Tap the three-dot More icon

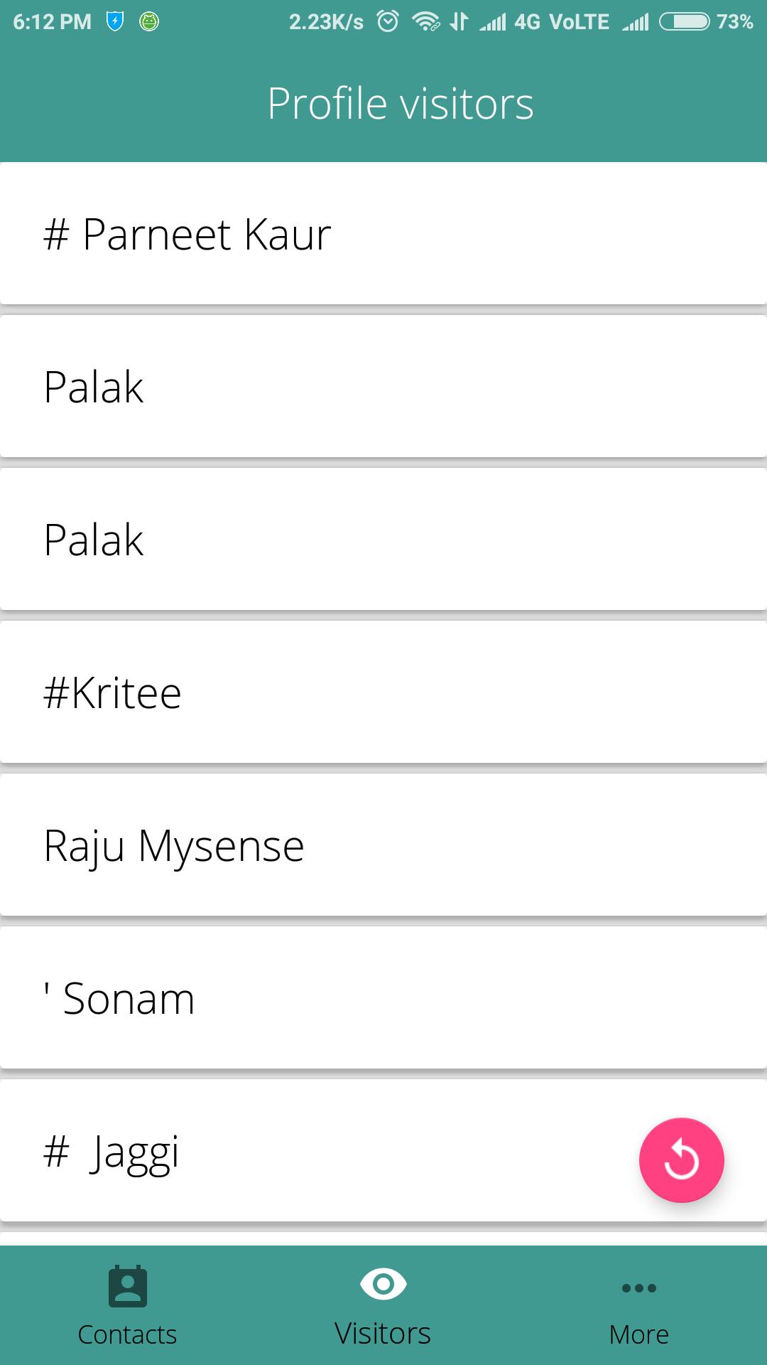tap(638, 1288)
